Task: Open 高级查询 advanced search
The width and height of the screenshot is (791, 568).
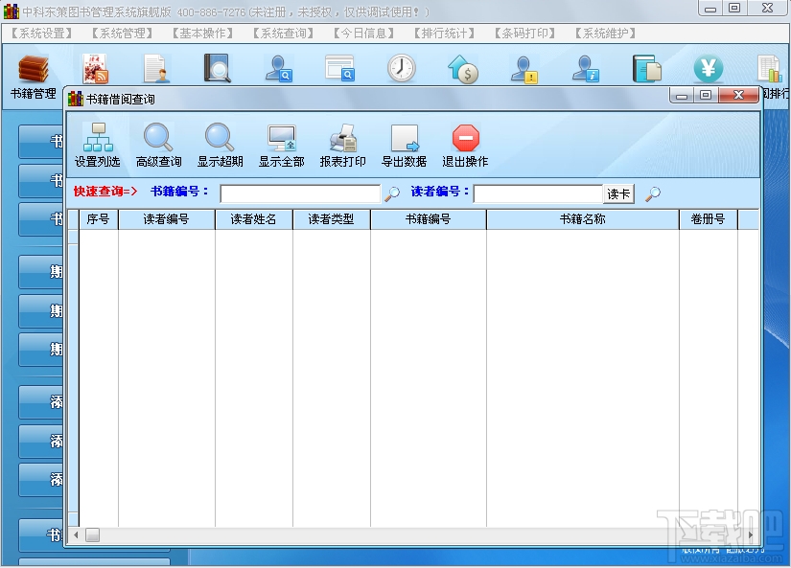Action: coord(158,146)
